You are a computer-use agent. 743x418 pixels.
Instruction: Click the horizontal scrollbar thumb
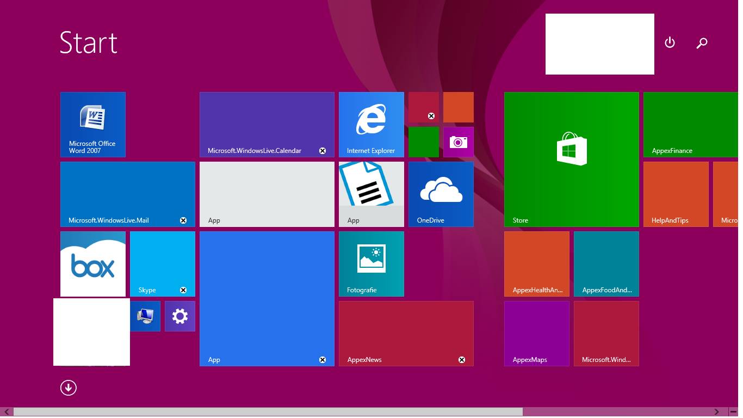click(268, 412)
